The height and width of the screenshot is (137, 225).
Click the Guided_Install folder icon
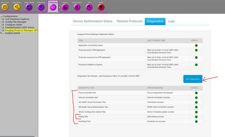tap(3, 33)
